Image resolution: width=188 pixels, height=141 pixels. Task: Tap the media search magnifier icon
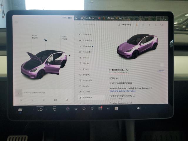click(x=67, y=100)
